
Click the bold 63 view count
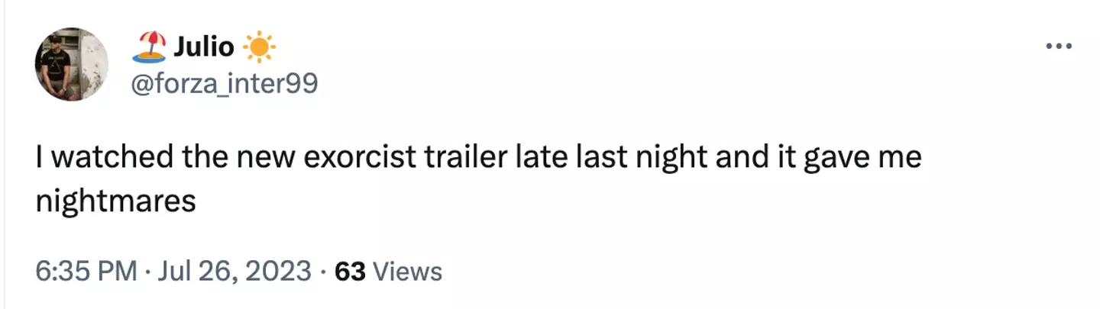[x=351, y=271]
